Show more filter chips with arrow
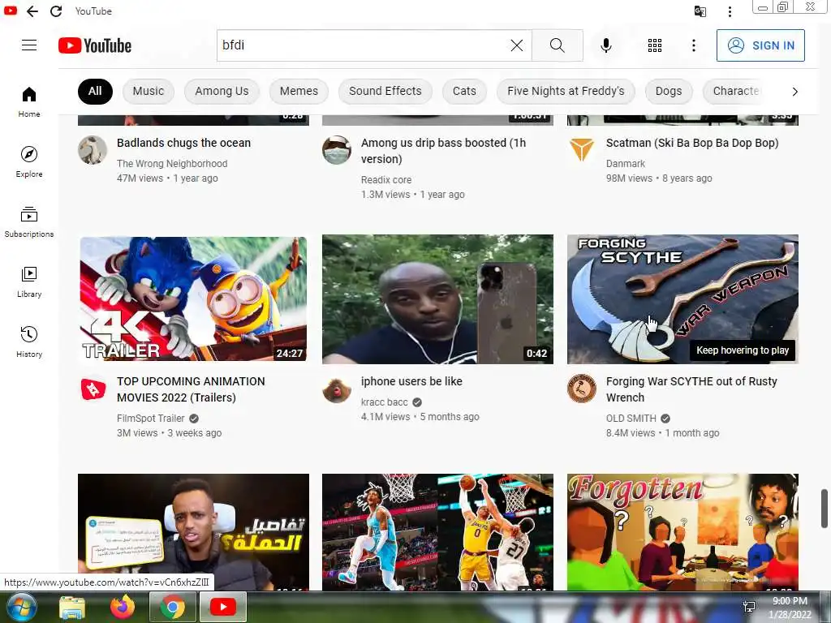 point(794,92)
